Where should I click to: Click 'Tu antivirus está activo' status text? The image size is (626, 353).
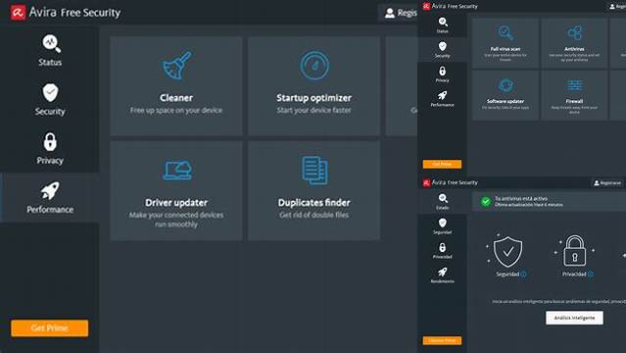point(521,198)
